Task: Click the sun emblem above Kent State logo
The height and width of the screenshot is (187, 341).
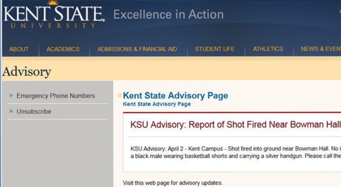Action: 53,2
